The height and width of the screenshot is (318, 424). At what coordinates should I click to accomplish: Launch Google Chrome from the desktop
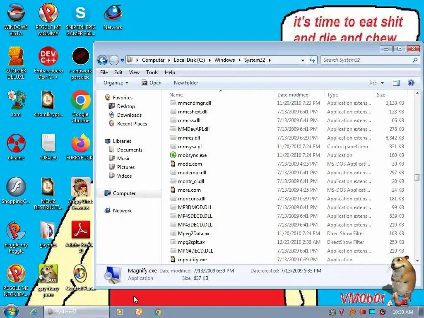point(81,106)
